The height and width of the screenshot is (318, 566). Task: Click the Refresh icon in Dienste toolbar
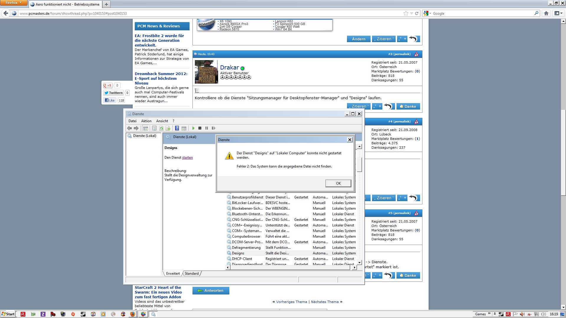[161, 128]
